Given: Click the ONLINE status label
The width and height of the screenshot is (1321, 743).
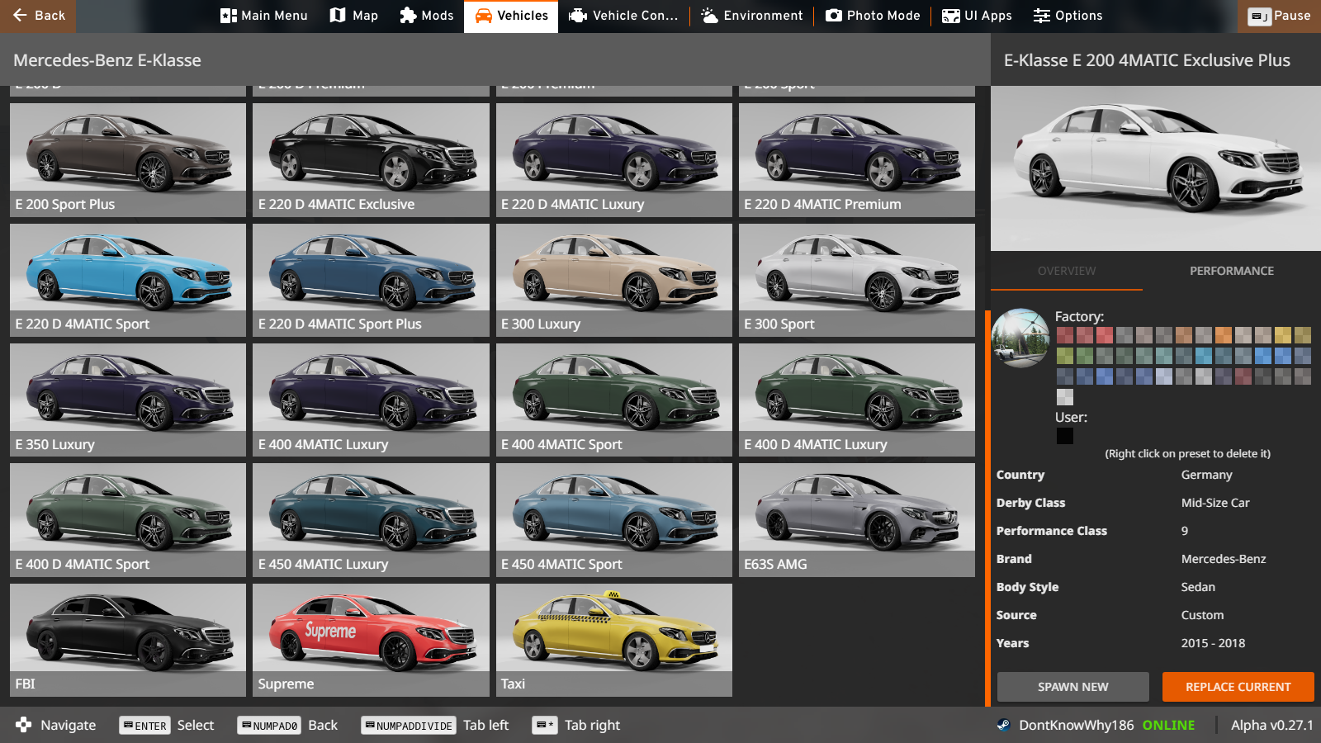Looking at the screenshot, I should 1168,725.
